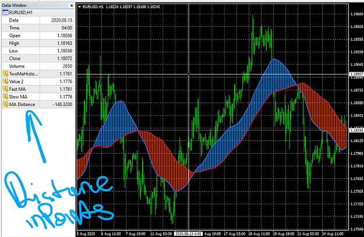The image size is (364, 237).
Task: Click the 1.1776 value in Value 2 row
Action: pos(66,82)
